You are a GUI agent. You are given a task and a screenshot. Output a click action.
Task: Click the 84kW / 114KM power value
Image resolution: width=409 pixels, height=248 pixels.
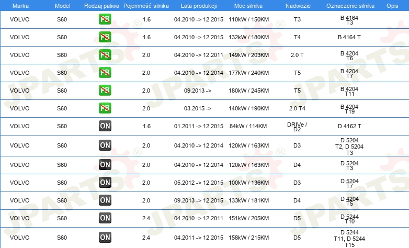(x=248, y=126)
